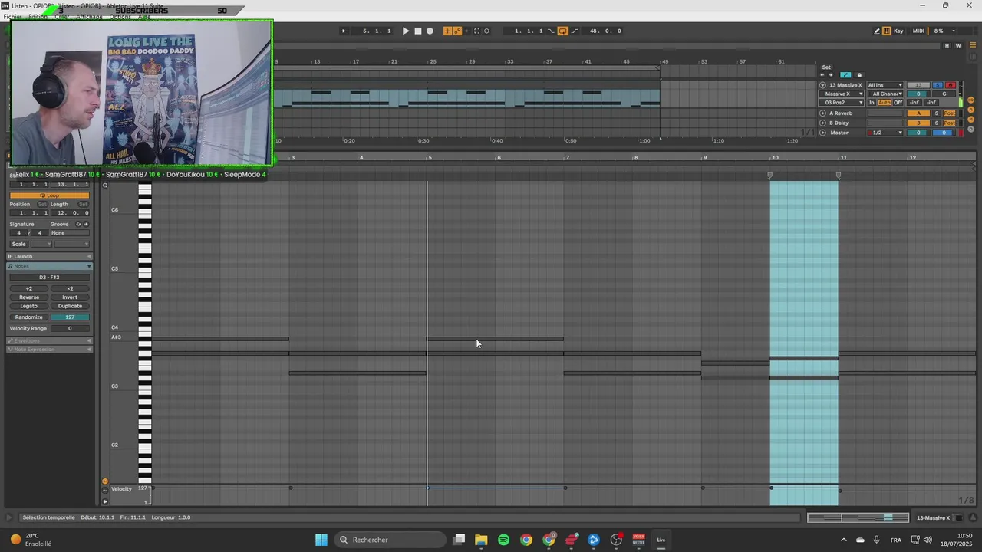The image size is (982, 552).
Task: Unfold the Master track
Action: coord(822,133)
